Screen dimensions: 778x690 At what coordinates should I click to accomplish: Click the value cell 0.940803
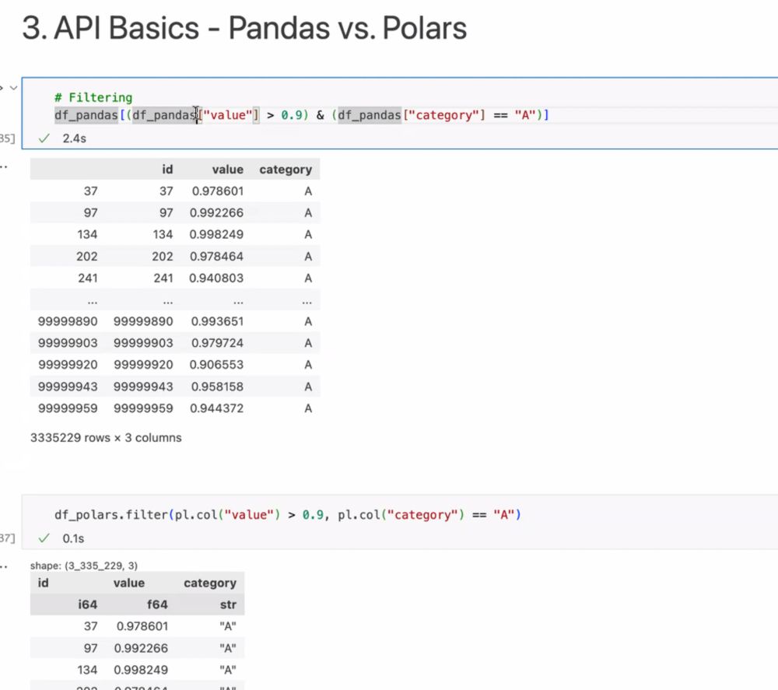(x=216, y=278)
